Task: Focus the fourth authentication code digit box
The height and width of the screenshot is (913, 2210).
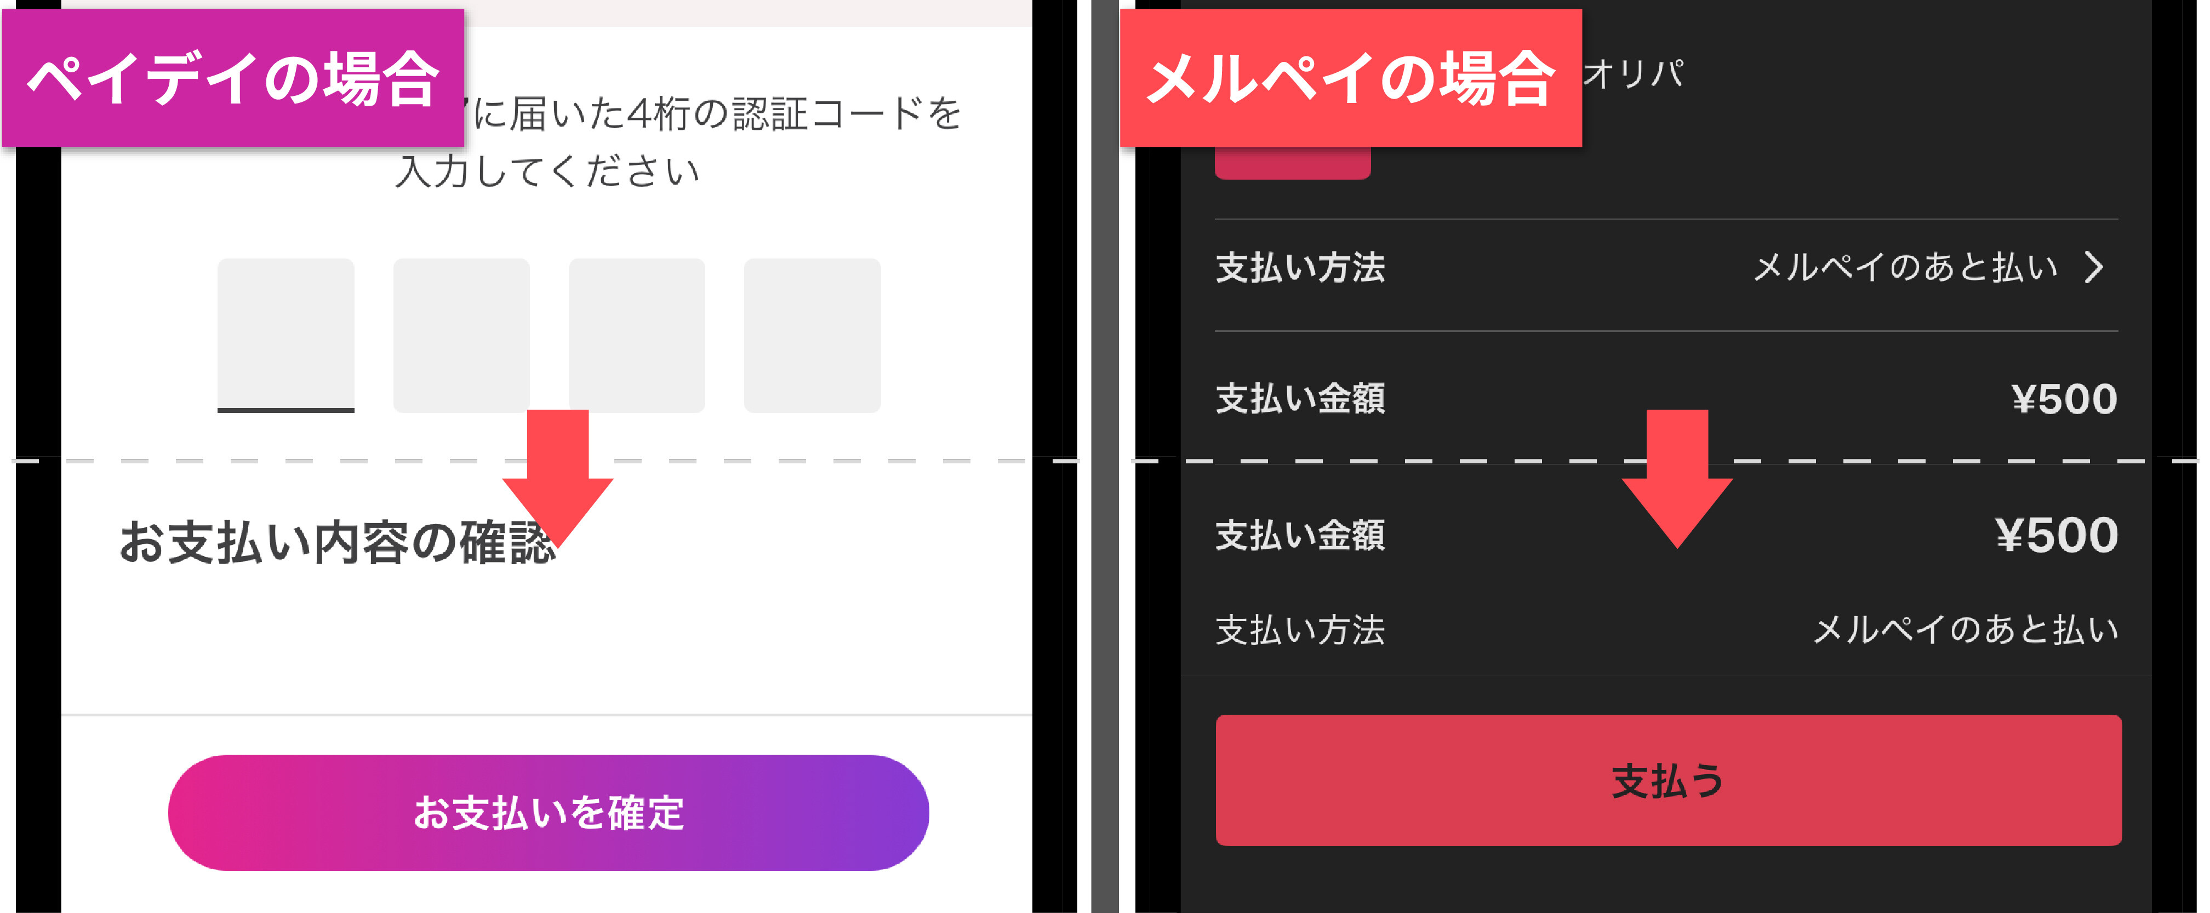Action: pyautogui.click(x=812, y=334)
